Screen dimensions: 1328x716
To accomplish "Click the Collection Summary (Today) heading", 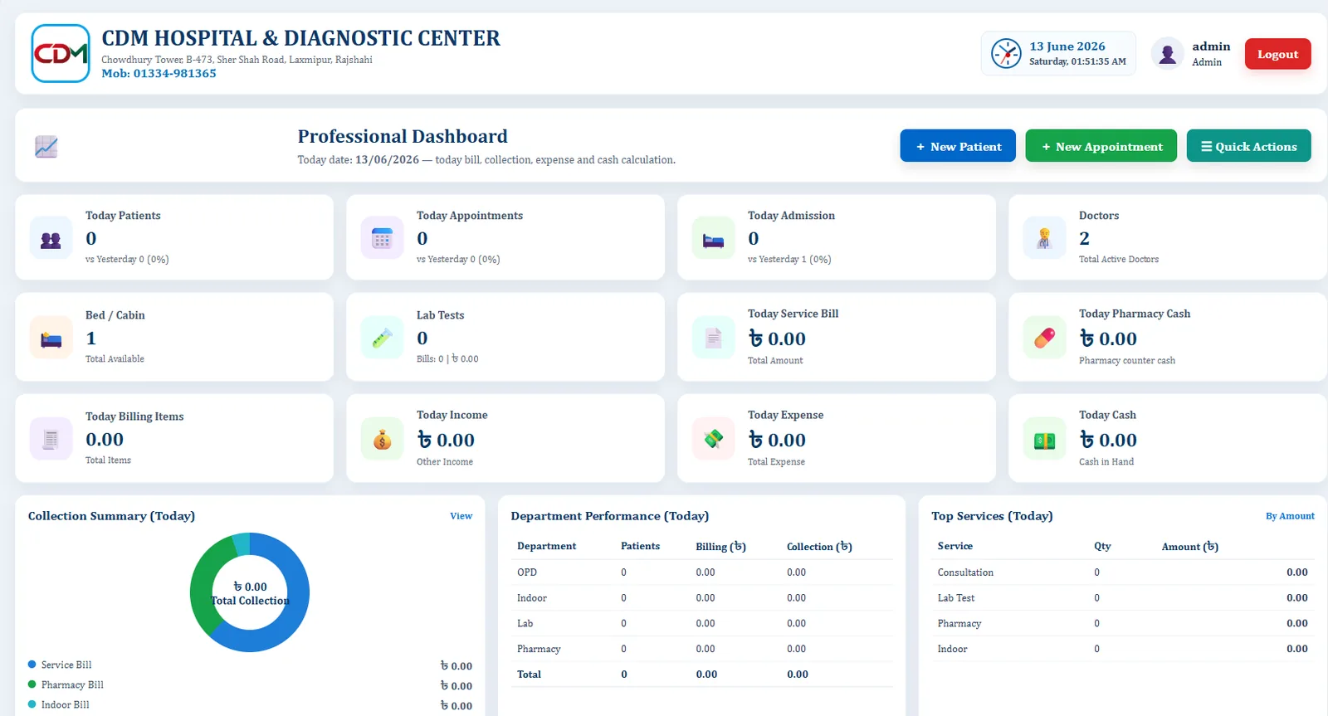I will 111,516.
